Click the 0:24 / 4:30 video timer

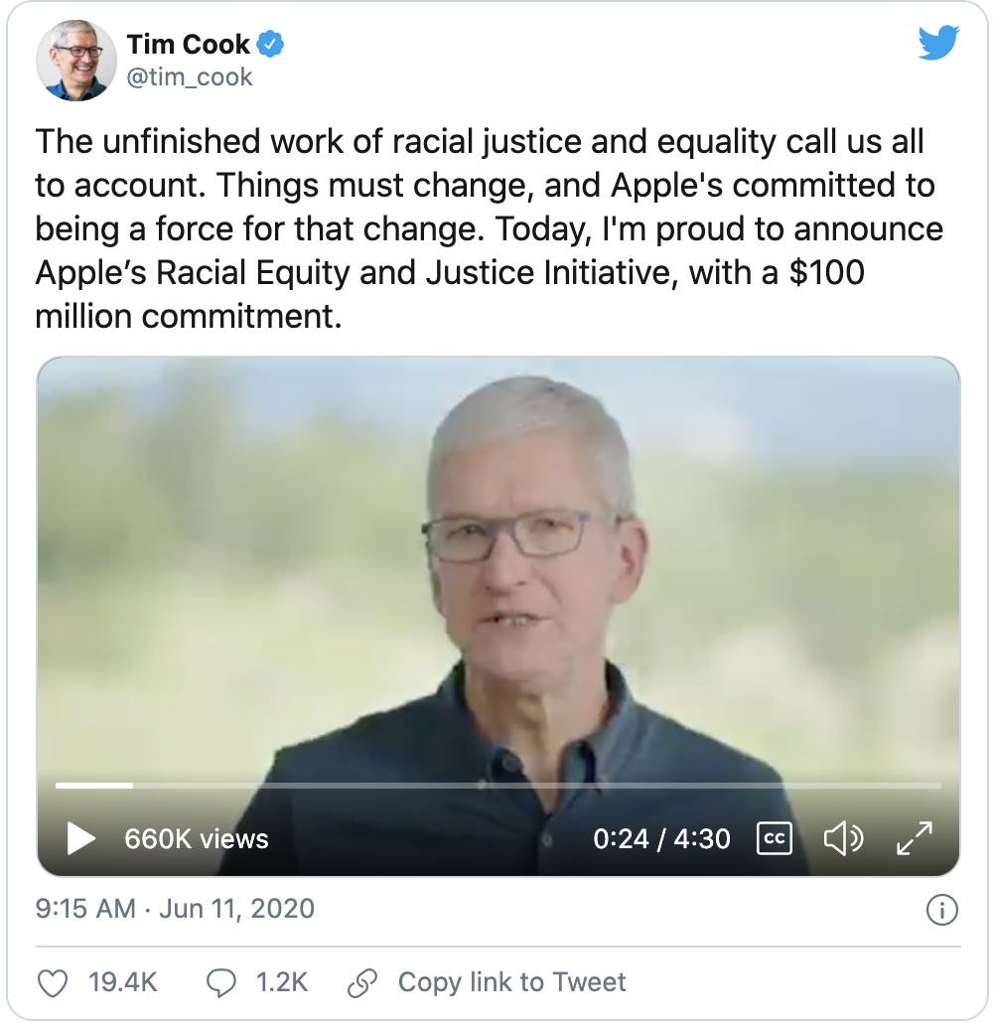pyautogui.click(x=661, y=838)
